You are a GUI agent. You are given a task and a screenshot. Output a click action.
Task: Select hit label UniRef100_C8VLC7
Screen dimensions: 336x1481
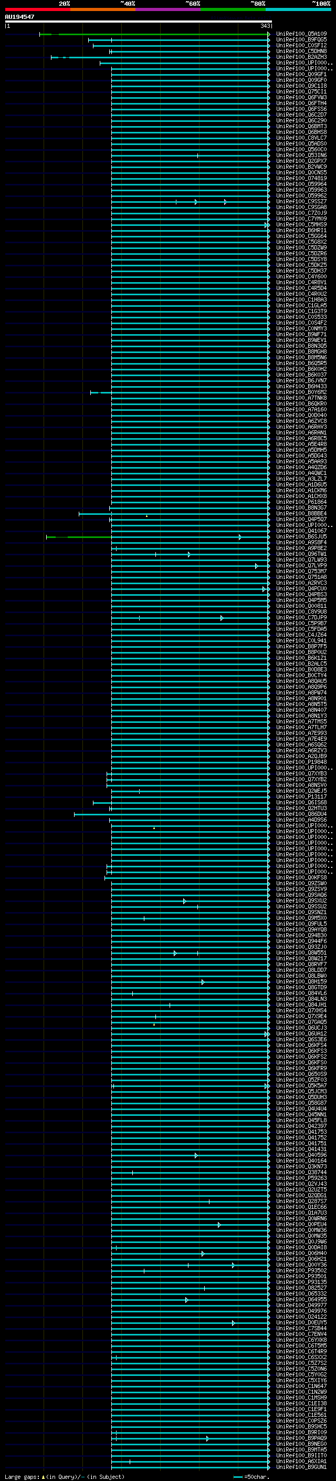(301, 138)
